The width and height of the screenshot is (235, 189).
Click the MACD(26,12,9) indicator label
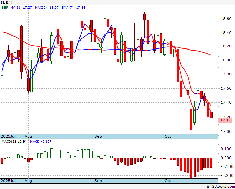click(14, 142)
